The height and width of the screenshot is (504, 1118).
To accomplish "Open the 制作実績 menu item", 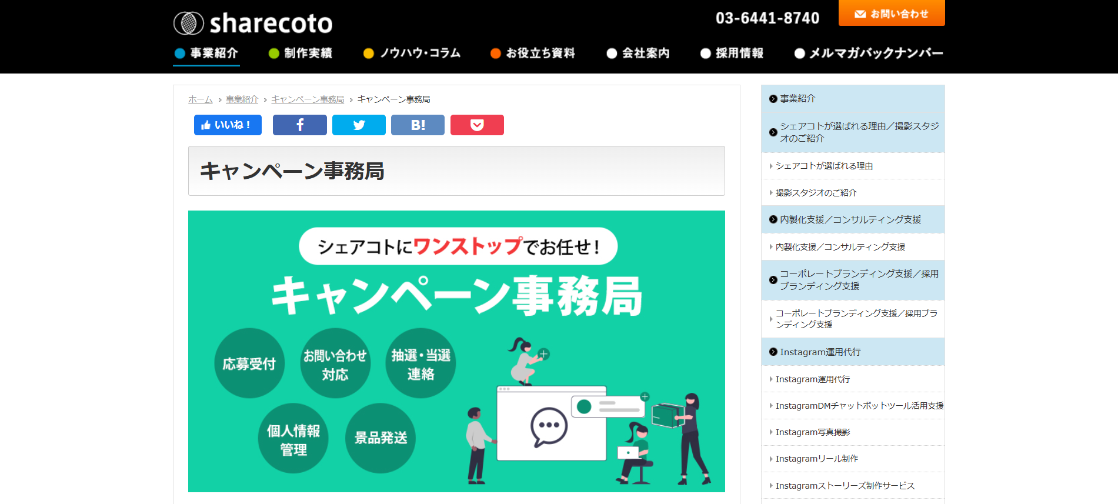I will (301, 54).
